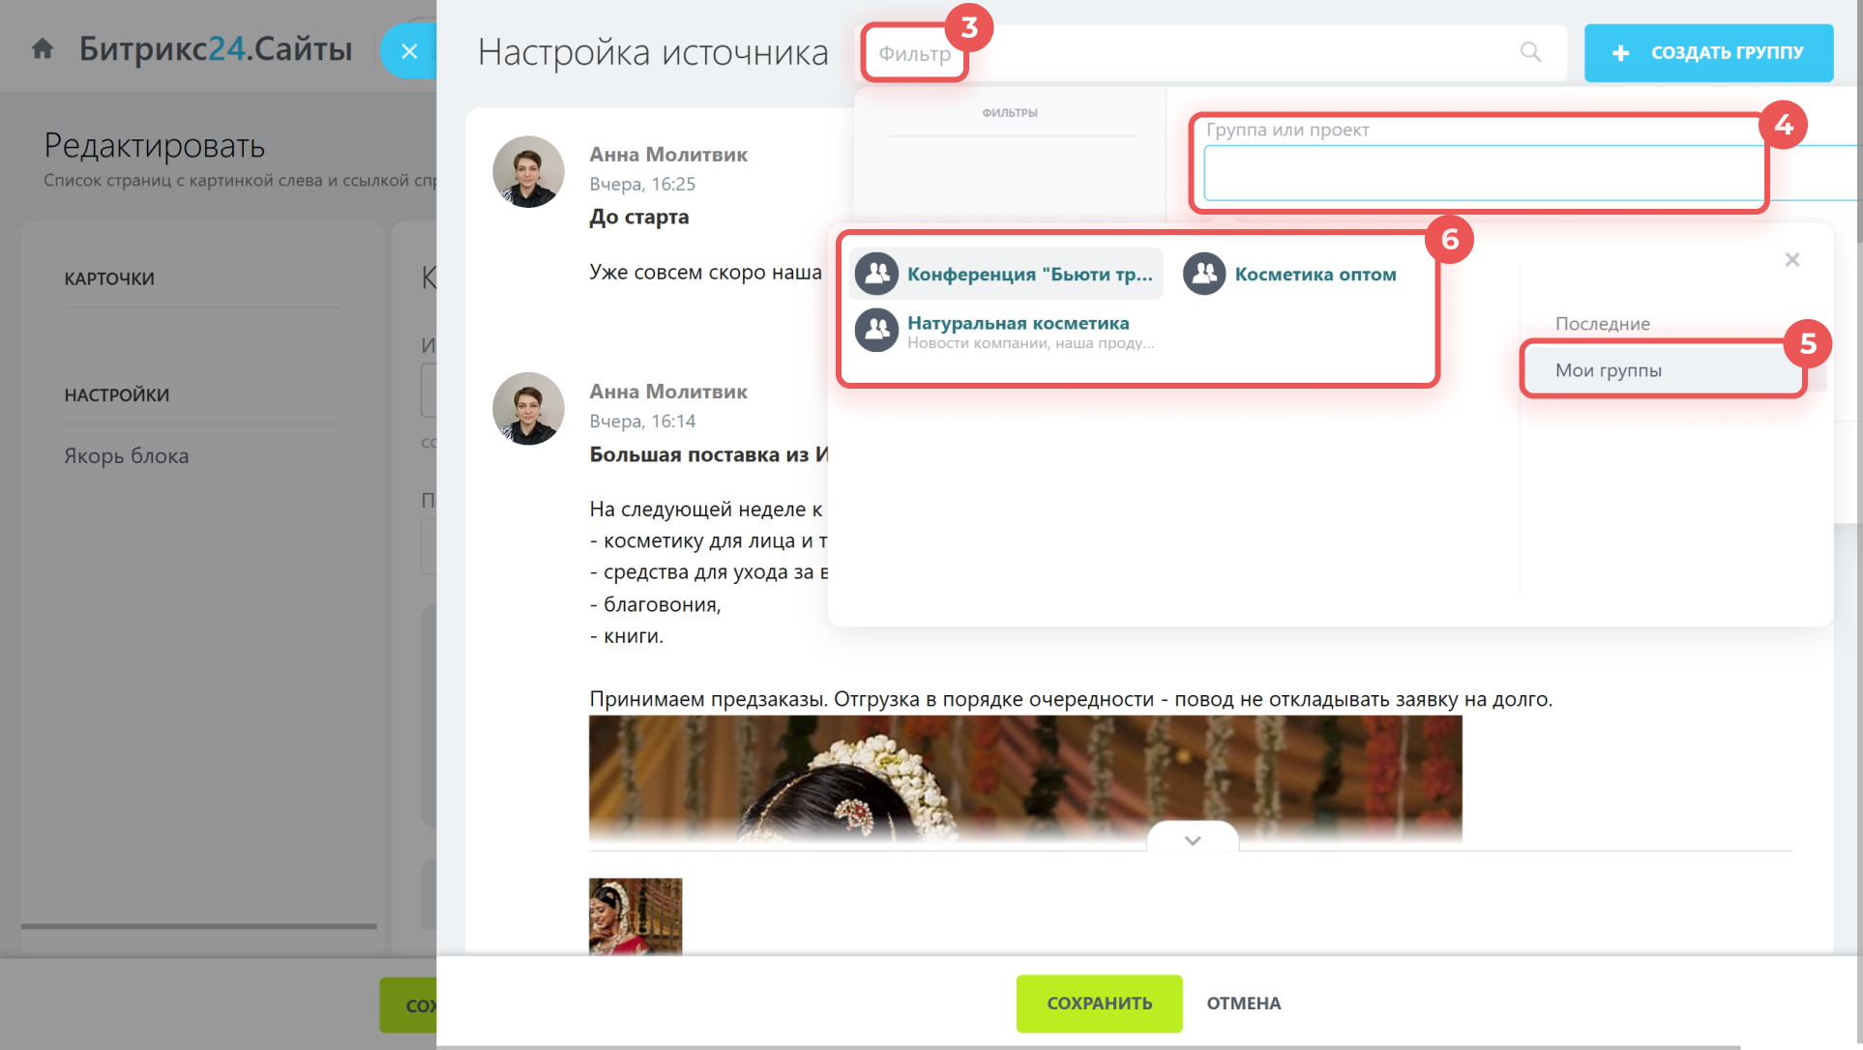Click the Фильтр search field
Screen dimensions: 1863x1050
(1213, 52)
